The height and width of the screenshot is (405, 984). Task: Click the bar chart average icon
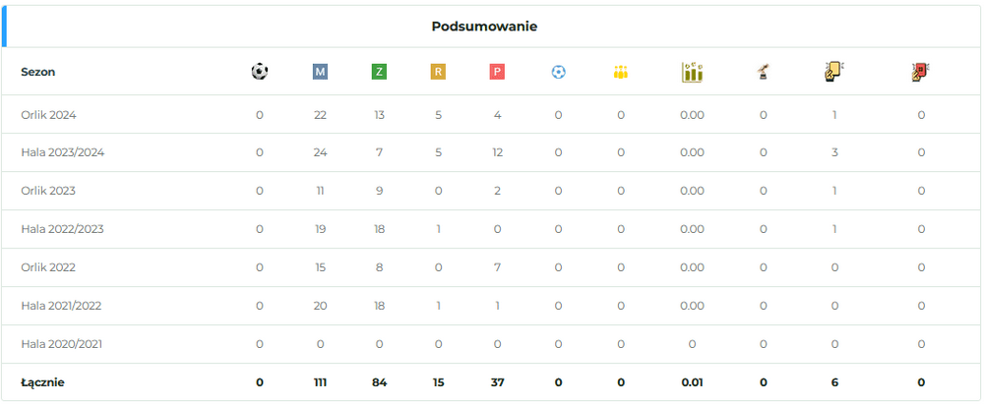(692, 72)
